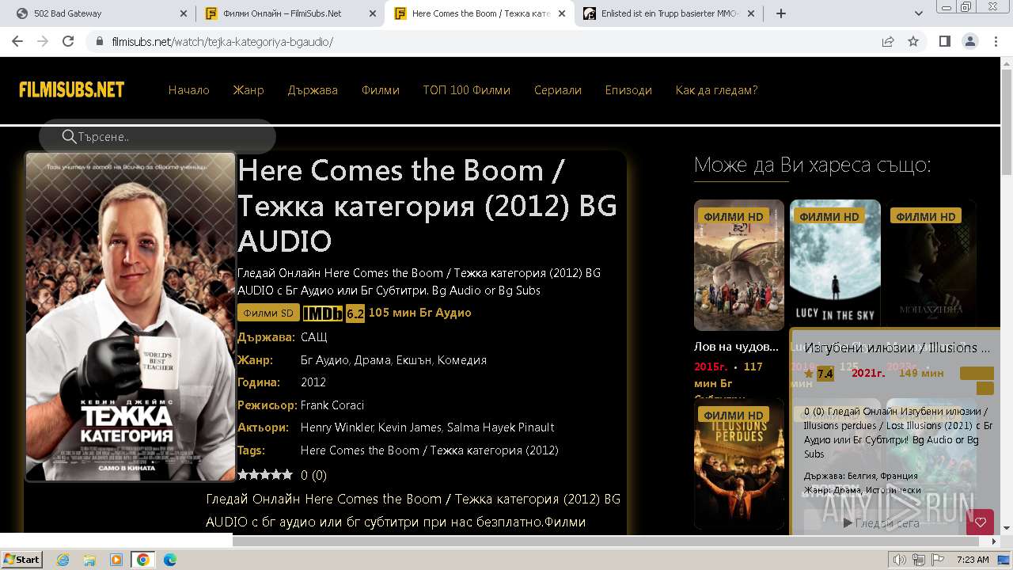
Task: Close the Enlisted tab
Action: pyautogui.click(x=751, y=13)
